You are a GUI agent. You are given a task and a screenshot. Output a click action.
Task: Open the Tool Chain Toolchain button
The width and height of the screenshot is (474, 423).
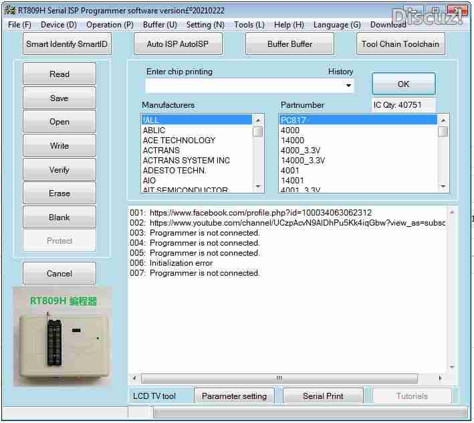pyautogui.click(x=400, y=44)
